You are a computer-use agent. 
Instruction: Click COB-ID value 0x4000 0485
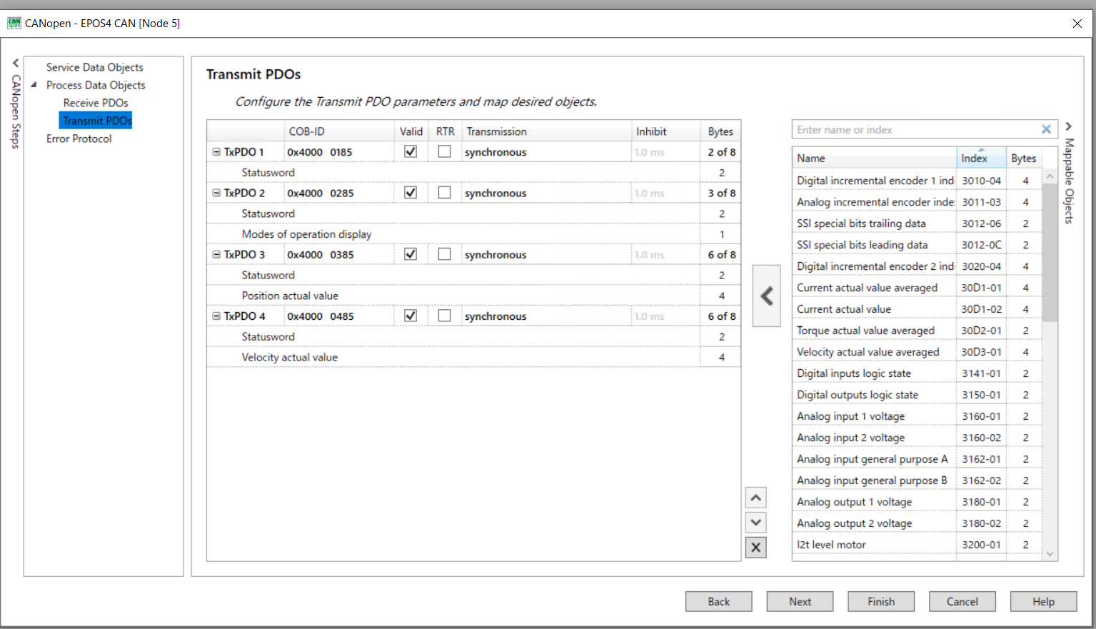(320, 316)
